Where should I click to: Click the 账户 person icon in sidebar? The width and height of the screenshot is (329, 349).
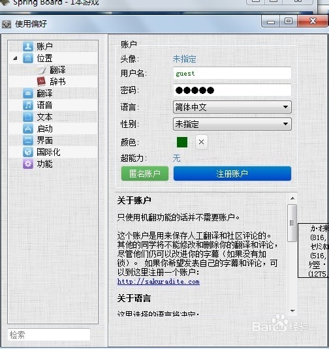pyautogui.click(x=28, y=46)
